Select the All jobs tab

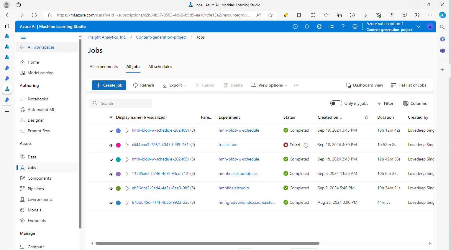133,67
